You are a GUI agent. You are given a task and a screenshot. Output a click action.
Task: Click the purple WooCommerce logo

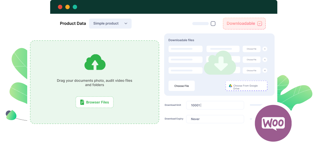pos(273,123)
